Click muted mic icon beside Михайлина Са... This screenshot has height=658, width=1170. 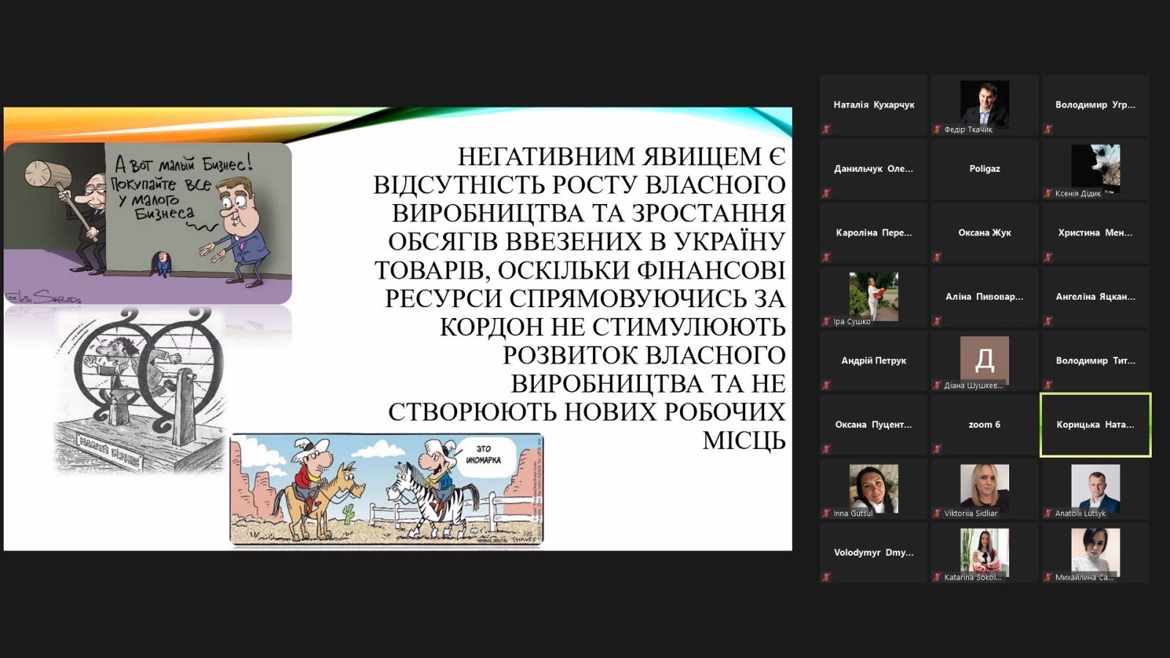pos(1048,577)
